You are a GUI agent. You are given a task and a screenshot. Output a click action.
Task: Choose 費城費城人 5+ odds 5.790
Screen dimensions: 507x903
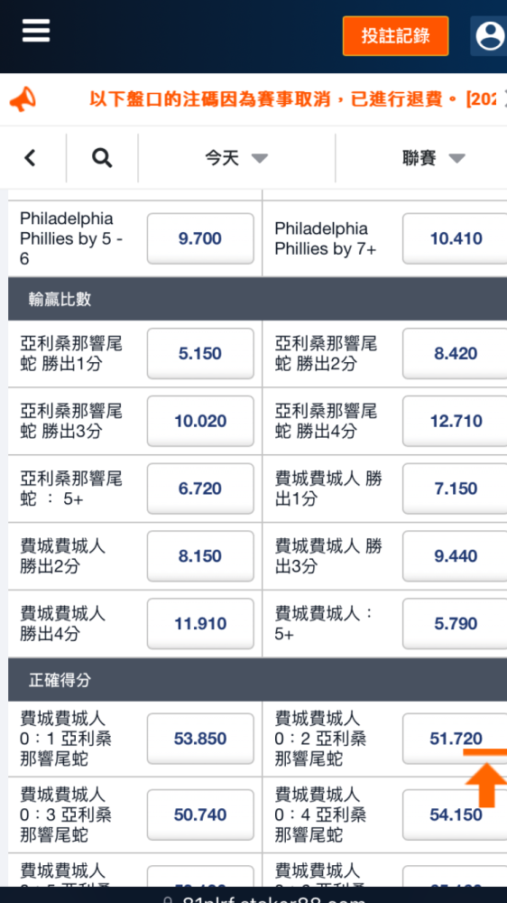click(x=456, y=624)
